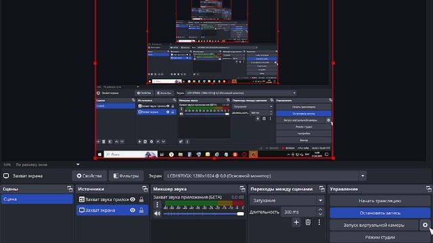Increase Длительность with up arrow

coord(320,210)
